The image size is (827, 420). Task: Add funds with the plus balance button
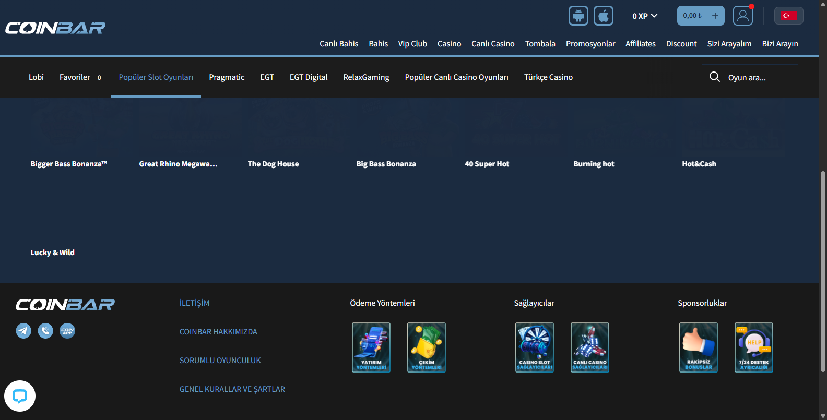coord(715,16)
